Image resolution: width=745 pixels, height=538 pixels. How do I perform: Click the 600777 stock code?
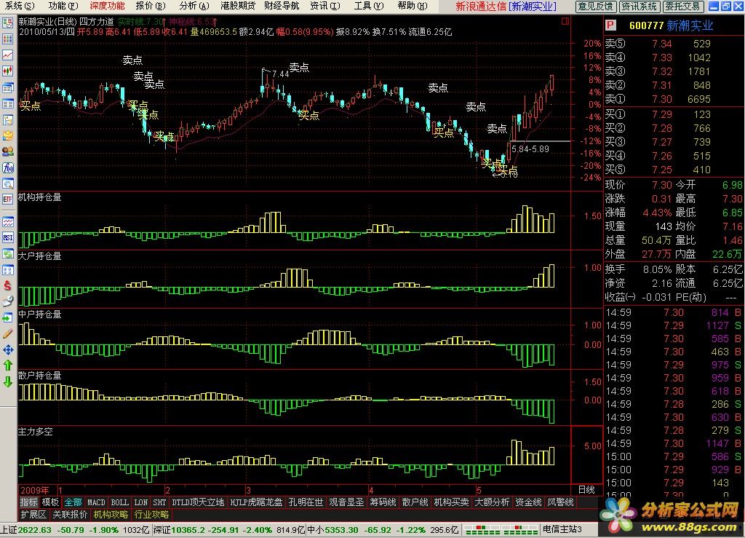(x=646, y=25)
